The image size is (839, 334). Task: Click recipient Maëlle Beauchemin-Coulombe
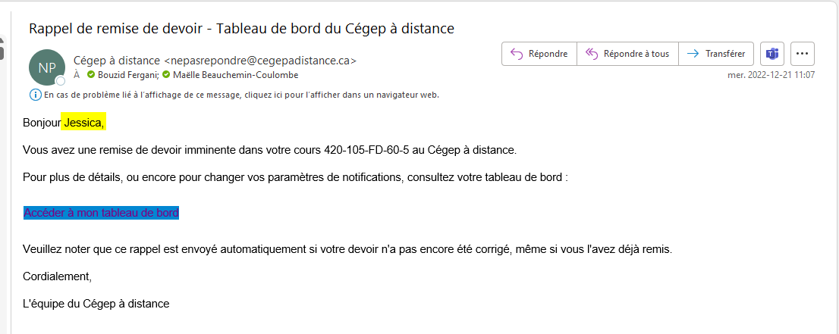(x=235, y=75)
